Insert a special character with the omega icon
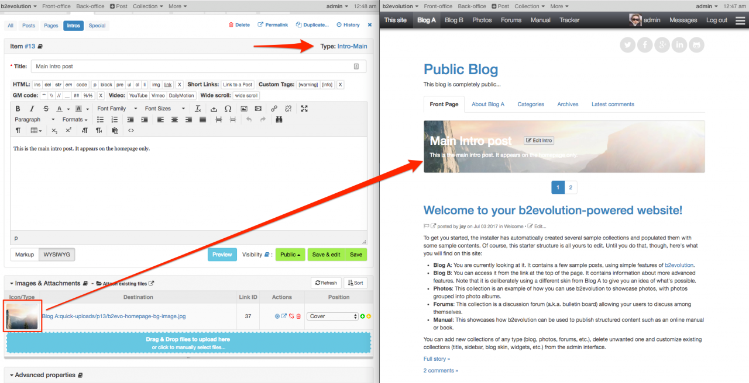 [228, 109]
